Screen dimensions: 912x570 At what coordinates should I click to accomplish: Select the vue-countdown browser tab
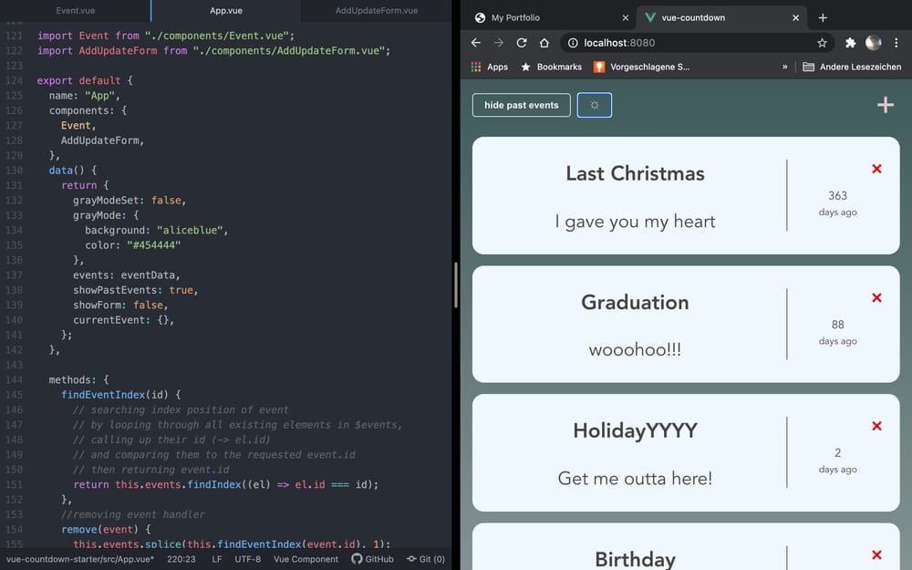click(721, 17)
